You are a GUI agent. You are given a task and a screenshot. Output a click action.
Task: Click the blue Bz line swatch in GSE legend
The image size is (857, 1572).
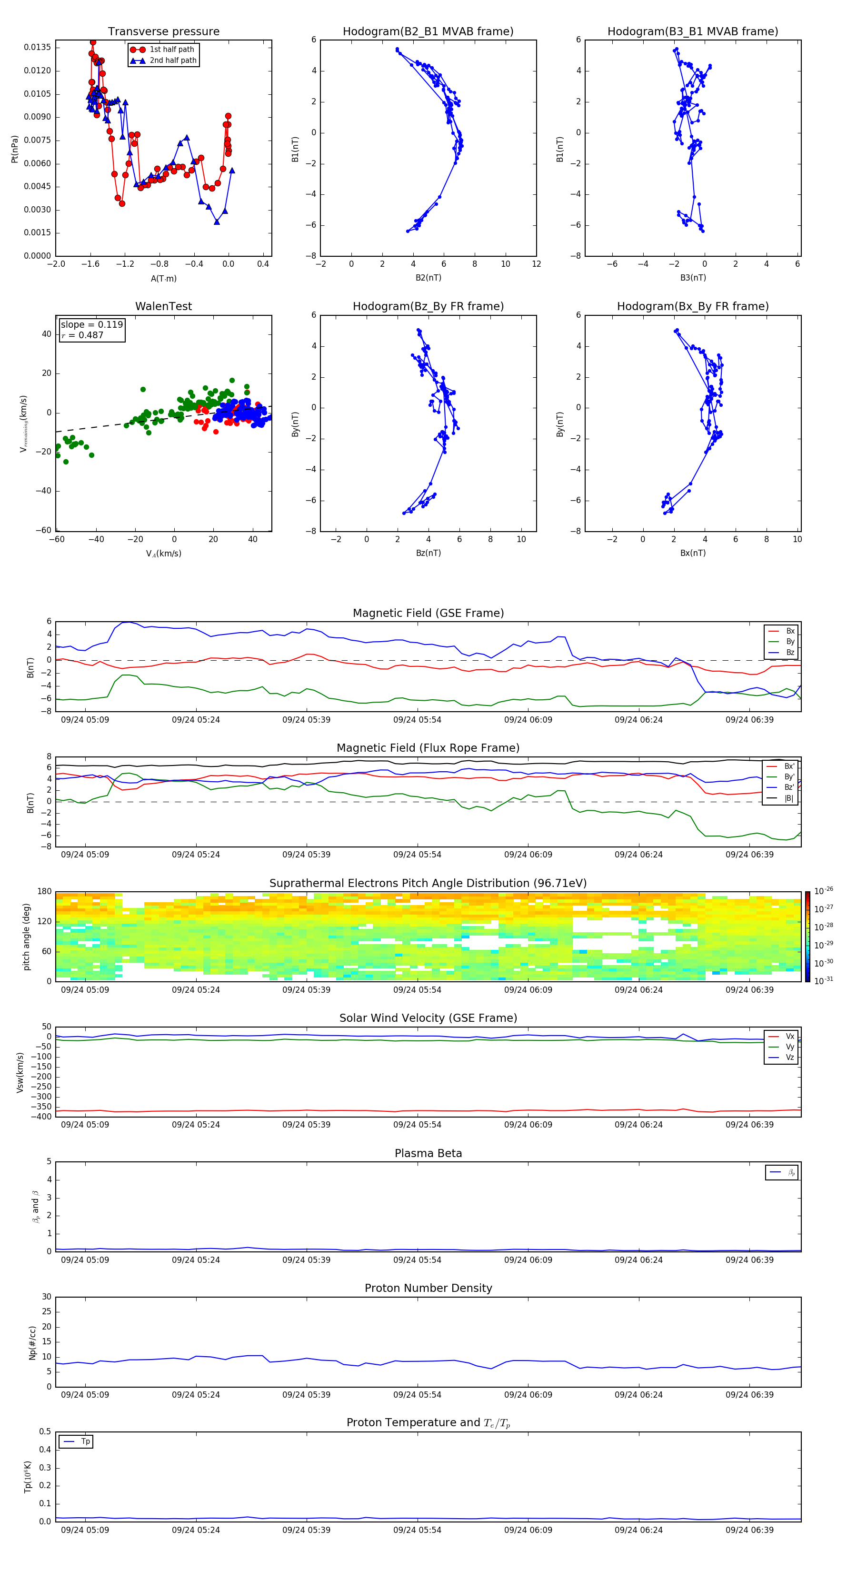[x=773, y=653]
